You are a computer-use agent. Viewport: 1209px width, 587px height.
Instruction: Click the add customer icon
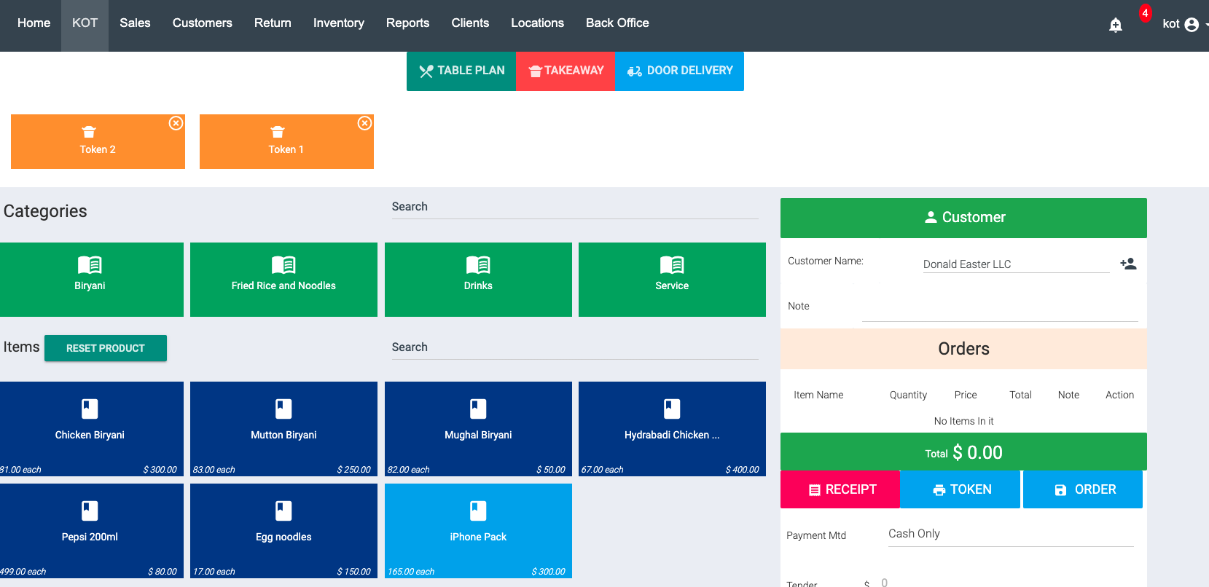1128,264
